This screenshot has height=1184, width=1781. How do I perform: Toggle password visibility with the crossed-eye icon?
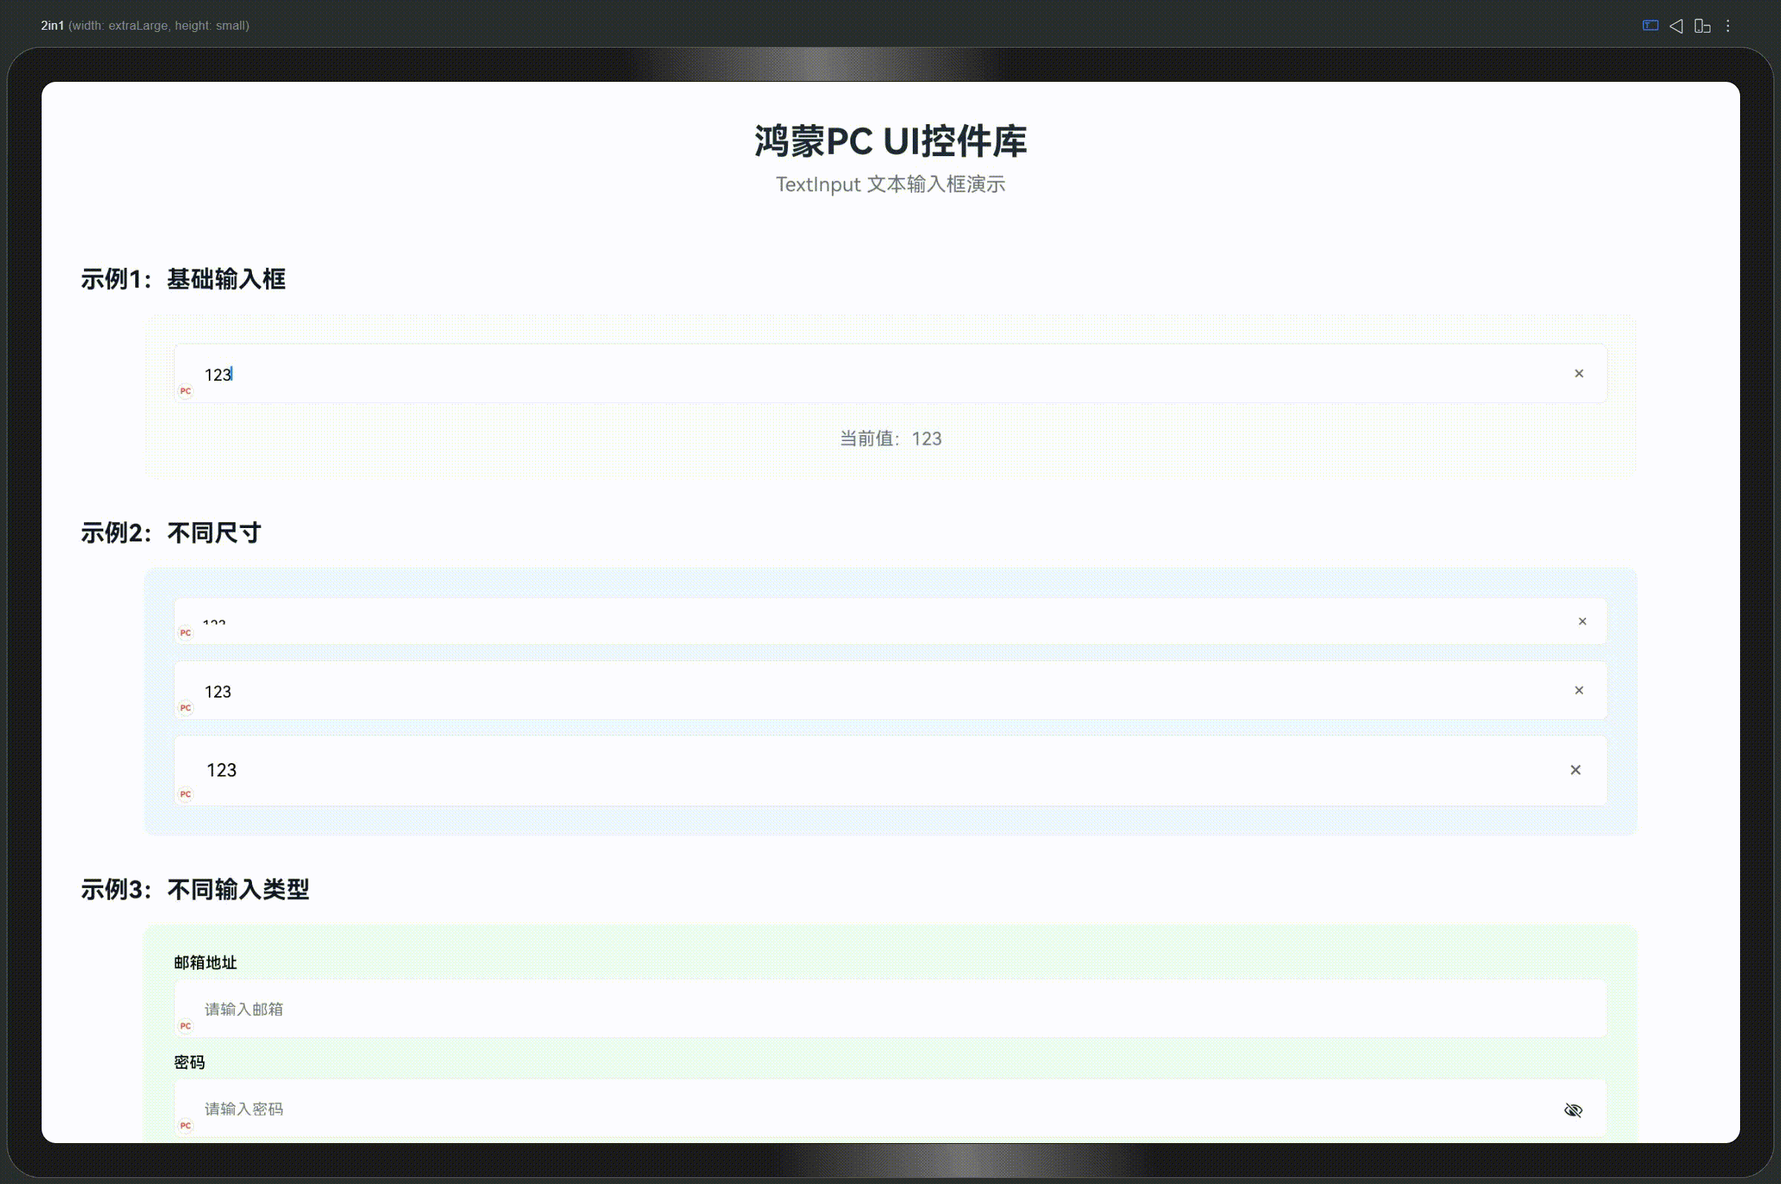click(1575, 1110)
